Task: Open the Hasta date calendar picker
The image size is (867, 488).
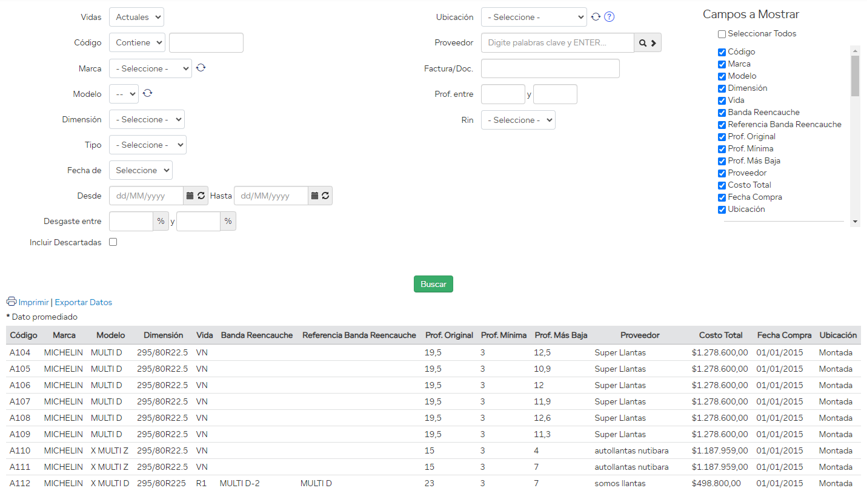Action: tap(314, 196)
